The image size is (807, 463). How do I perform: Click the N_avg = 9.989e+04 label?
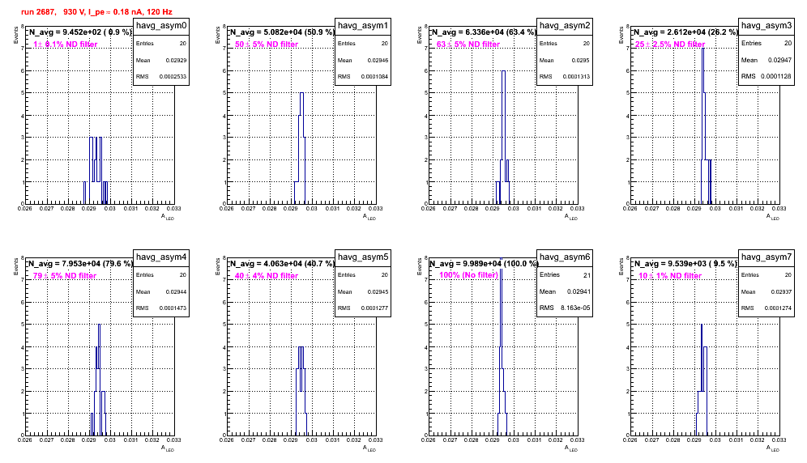(484, 264)
